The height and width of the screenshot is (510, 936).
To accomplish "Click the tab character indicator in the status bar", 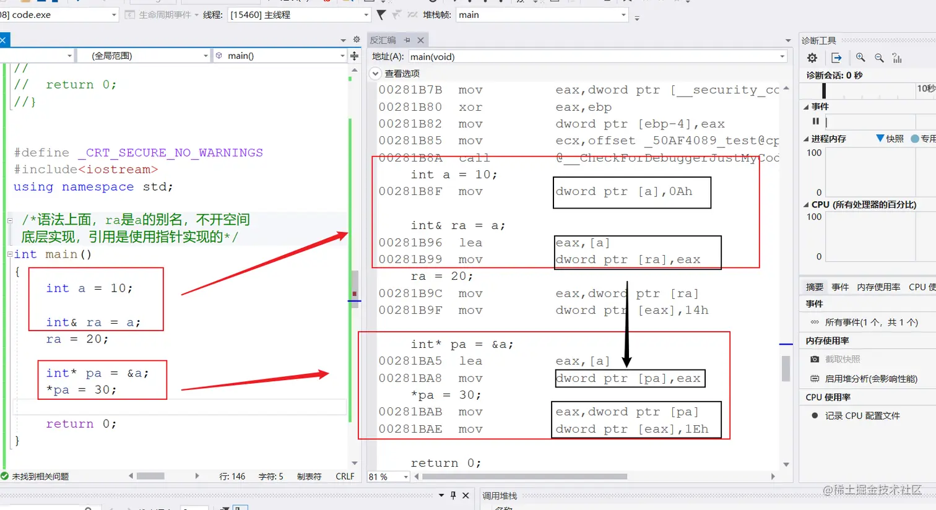I will [310, 476].
